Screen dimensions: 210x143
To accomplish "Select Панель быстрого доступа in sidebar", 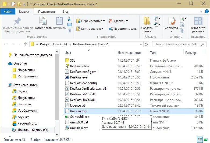I will [33, 55].
